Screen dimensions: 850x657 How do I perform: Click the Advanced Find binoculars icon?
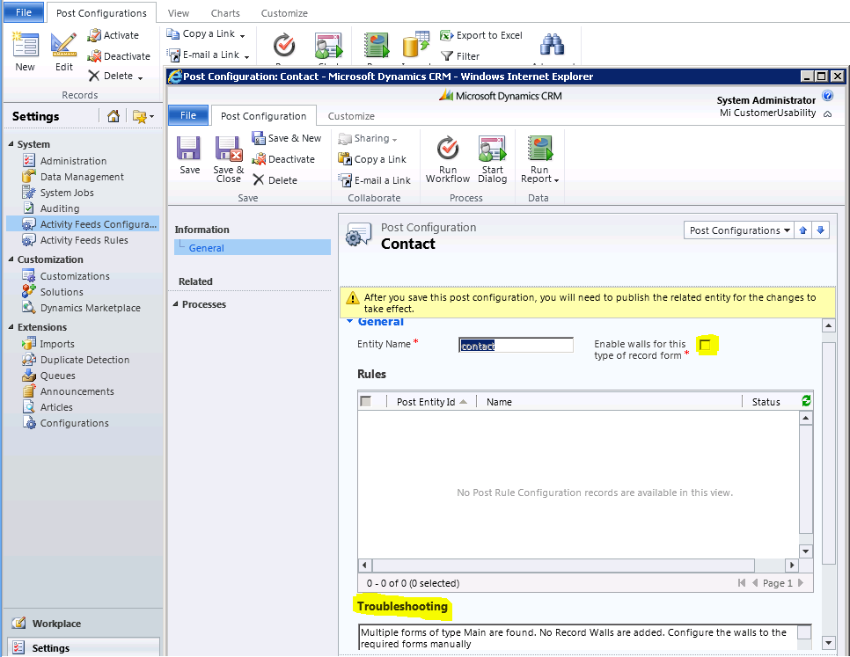tap(552, 46)
